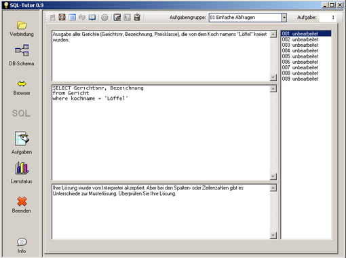The height and width of the screenshot is (258, 346).
Task: Select task 002 unbearbeitet
Action: click(306, 39)
